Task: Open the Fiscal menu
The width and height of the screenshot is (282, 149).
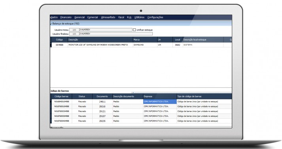Action: click(121, 17)
